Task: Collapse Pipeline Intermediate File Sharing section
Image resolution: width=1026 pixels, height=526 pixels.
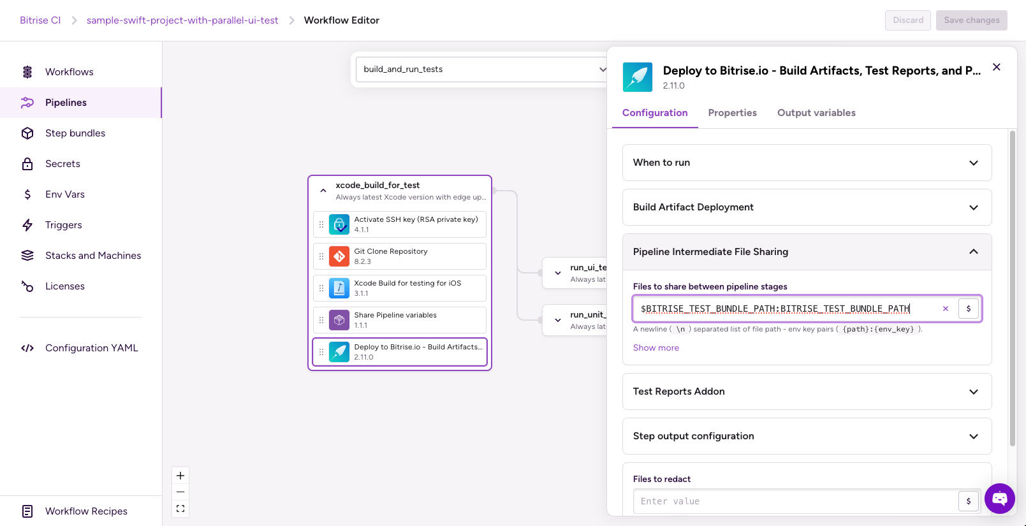Action: (x=807, y=252)
